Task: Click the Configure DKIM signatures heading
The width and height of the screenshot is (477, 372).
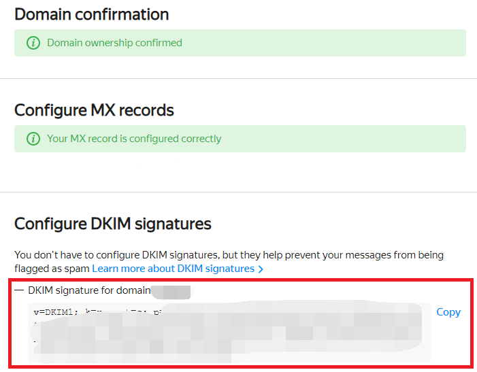Action: [x=113, y=224]
